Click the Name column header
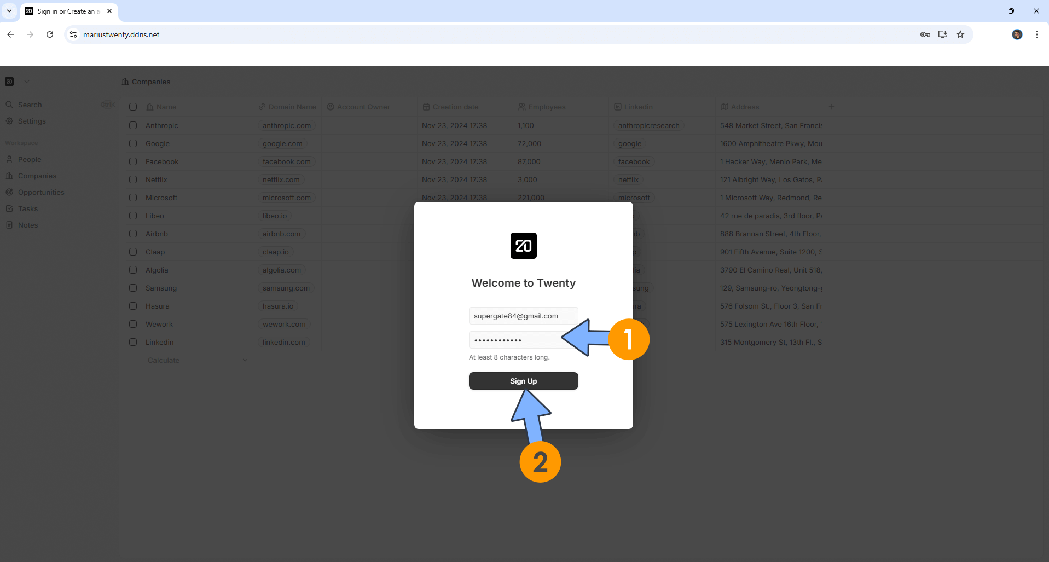Screen dimensions: 1049x562 coord(161,107)
